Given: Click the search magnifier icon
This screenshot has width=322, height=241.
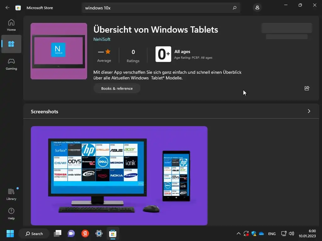Looking at the screenshot, I should coord(235,8).
